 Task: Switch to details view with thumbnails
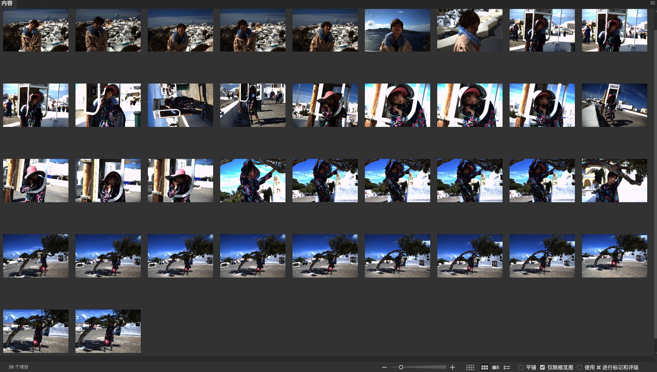(x=495, y=367)
